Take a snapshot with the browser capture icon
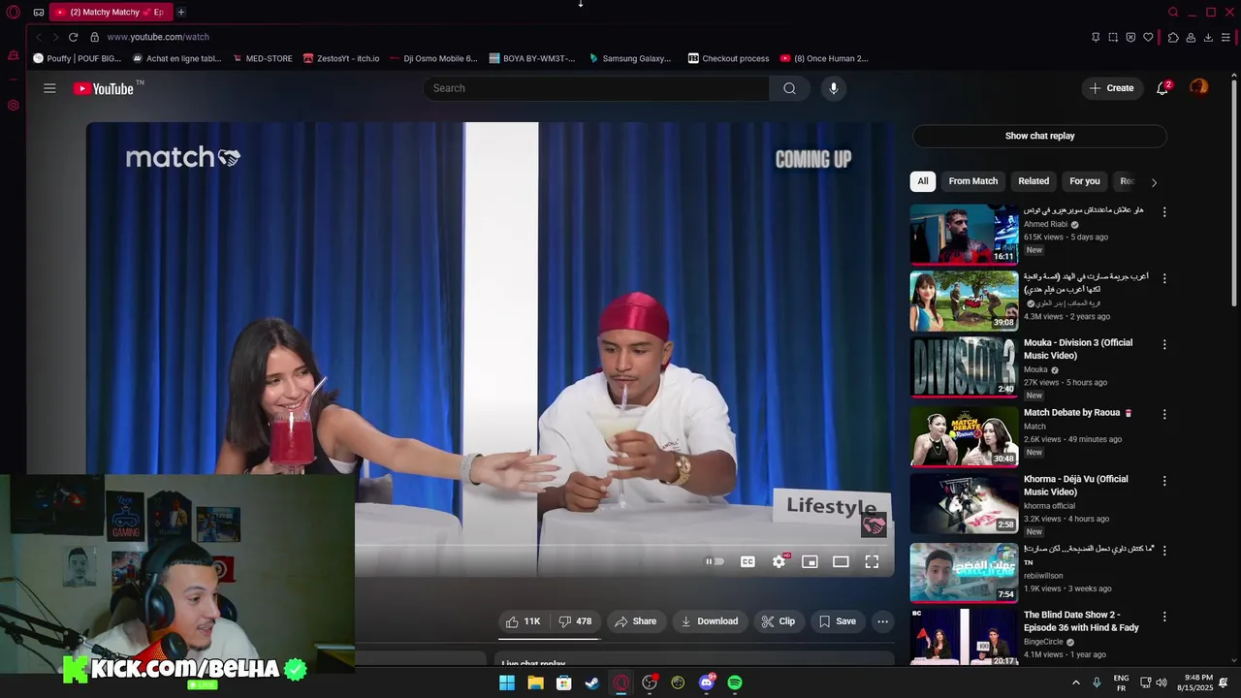The image size is (1241, 698). pos(1113,37)
